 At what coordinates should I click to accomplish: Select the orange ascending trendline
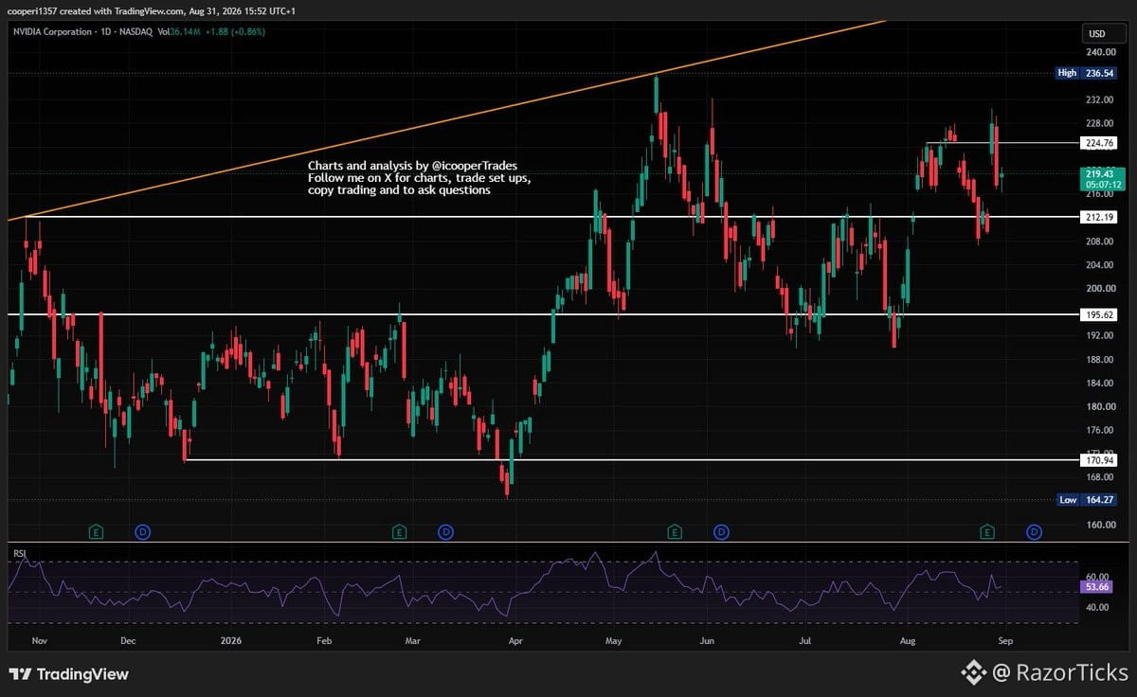click(x=445, y=120)
